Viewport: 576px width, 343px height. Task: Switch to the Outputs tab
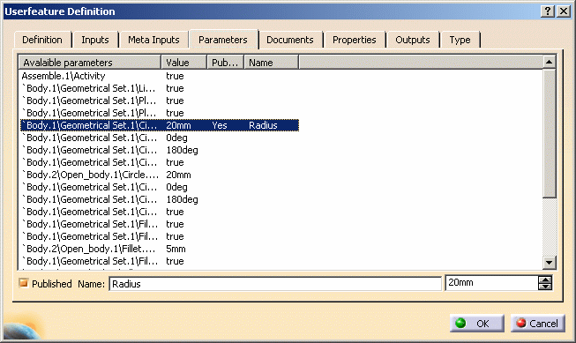(413, 40)
